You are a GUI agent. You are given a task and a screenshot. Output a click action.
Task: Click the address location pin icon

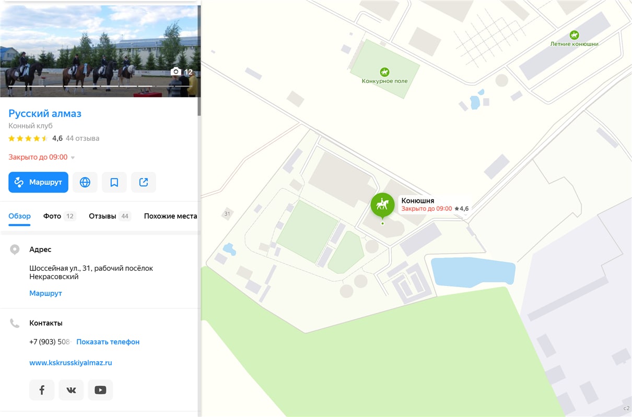coord(15,249)
